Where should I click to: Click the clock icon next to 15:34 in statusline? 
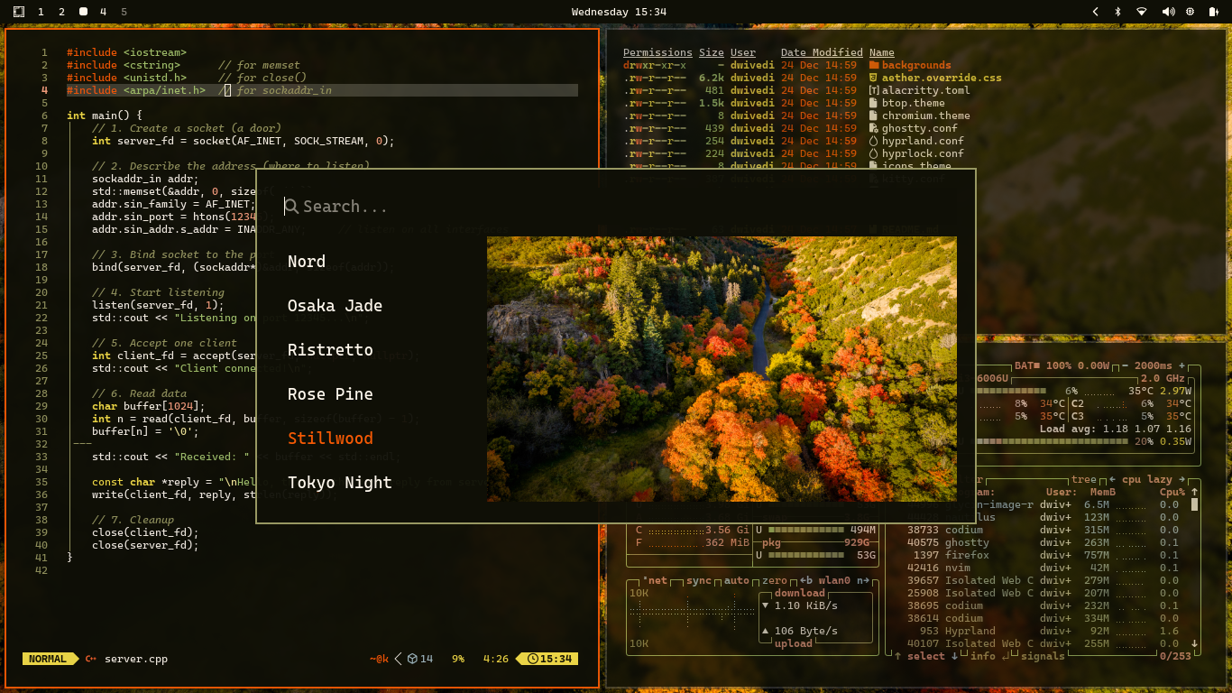pos(533,659)
